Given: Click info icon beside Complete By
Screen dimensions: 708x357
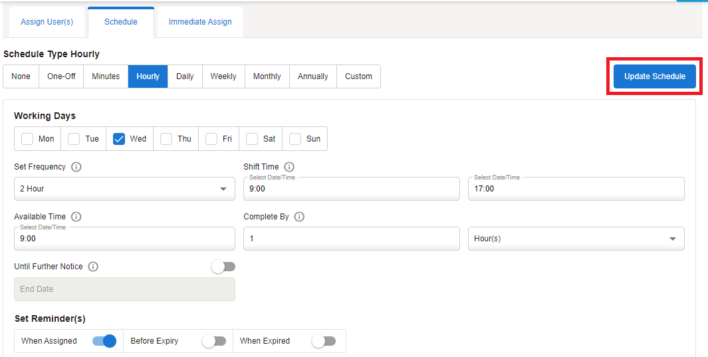Looking at the screenshot, I should point(299,217).
